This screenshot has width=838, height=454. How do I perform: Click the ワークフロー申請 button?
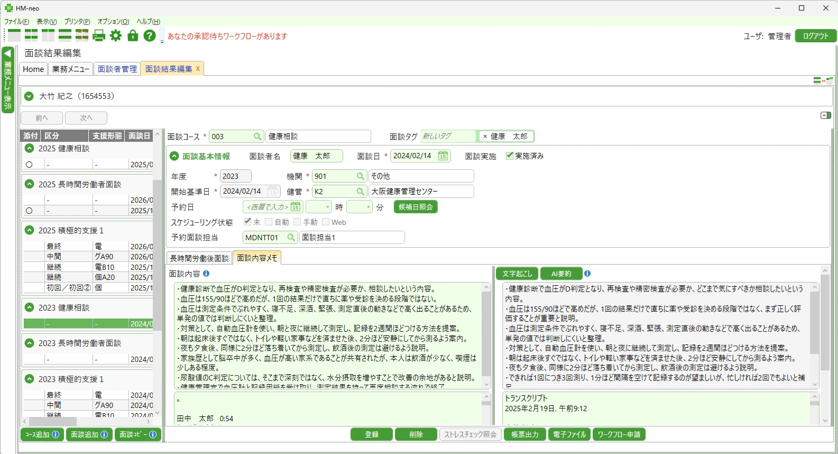click(x=619, y=434)
